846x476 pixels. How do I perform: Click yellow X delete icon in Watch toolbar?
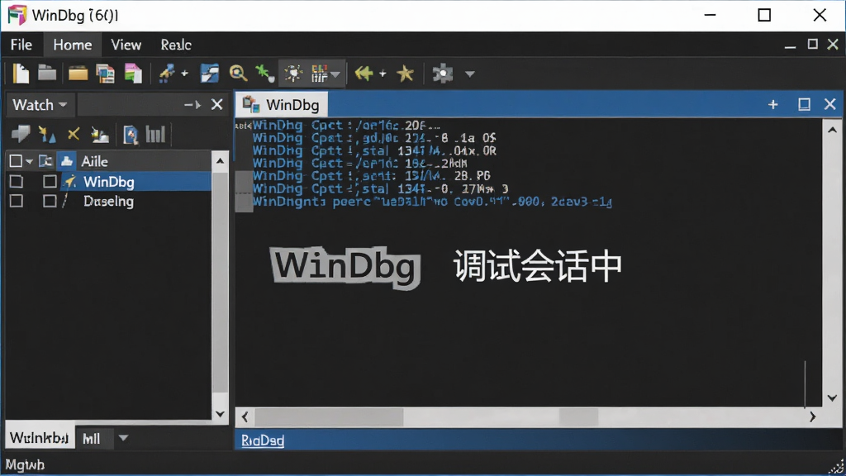tap(74, 134)
